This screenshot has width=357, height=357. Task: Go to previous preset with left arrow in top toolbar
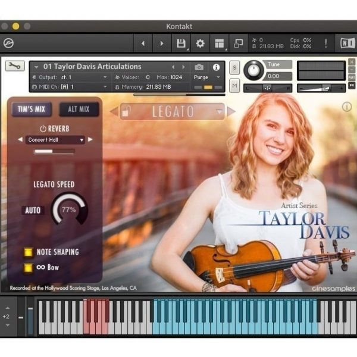(143, 43)
